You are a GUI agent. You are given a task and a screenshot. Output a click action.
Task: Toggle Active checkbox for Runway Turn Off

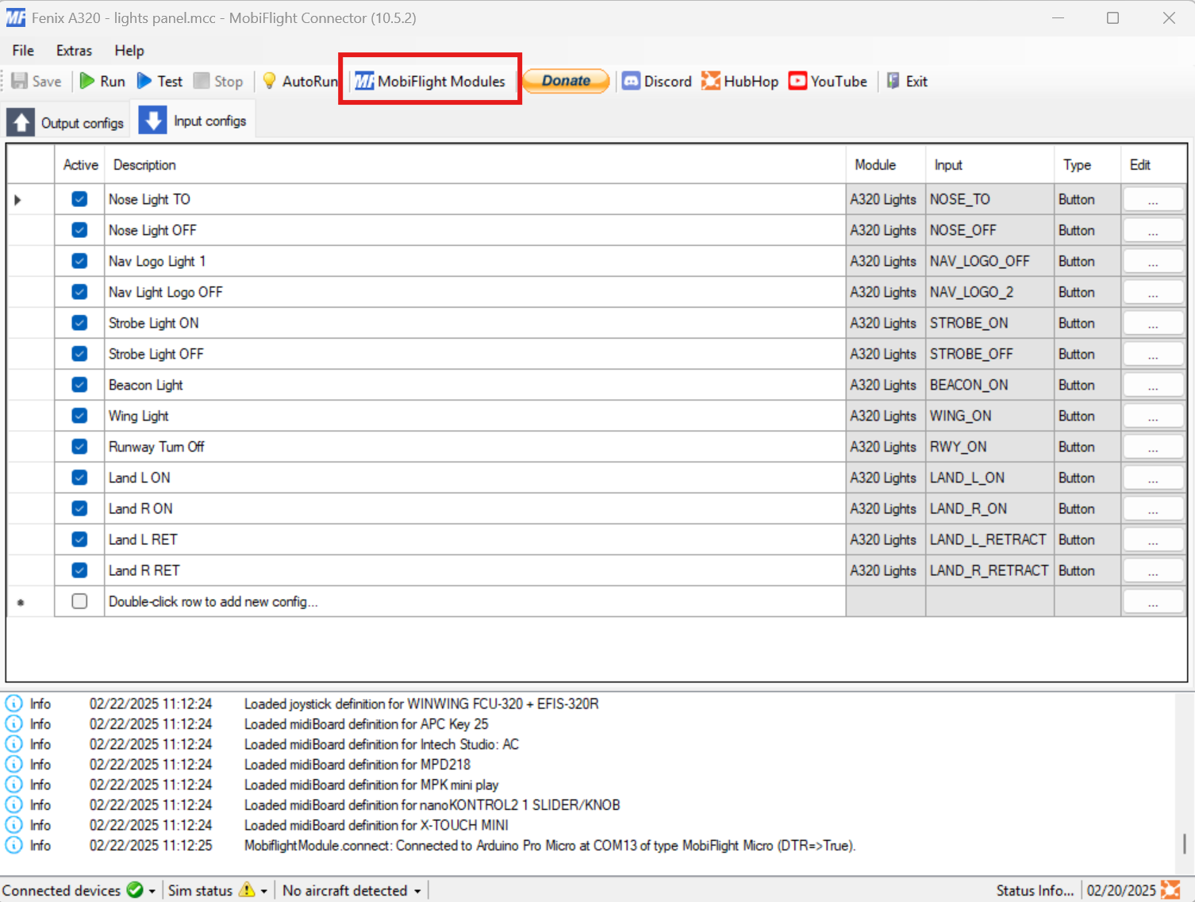(x=79, y=447)
